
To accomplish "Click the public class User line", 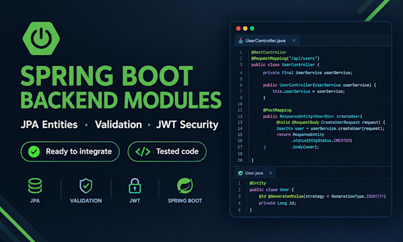I will (x=271, y=190).
